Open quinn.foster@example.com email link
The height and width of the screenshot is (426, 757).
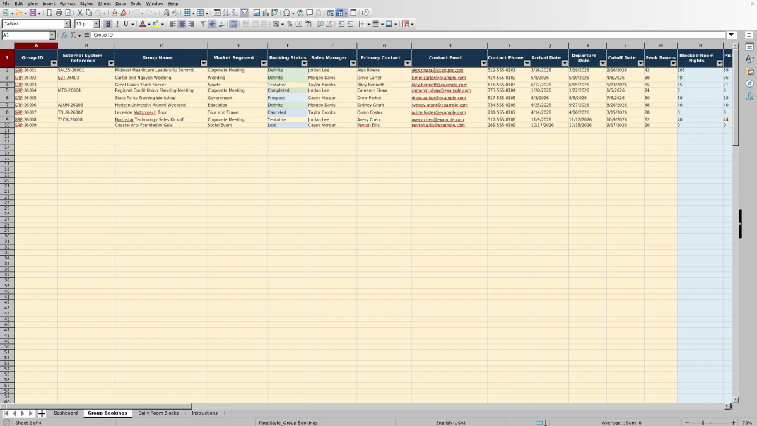pyautogui.click(x=439, y=112)
